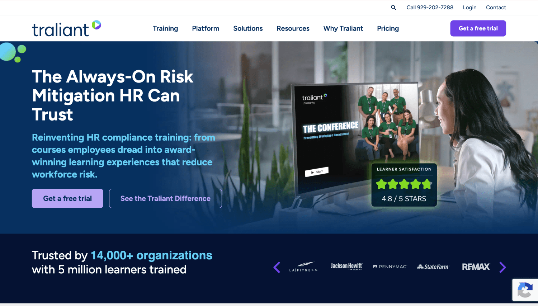The width and height of the screenshot is (538, 306).
Task: Open the Resources menu
Action: [x=293, y=28]
